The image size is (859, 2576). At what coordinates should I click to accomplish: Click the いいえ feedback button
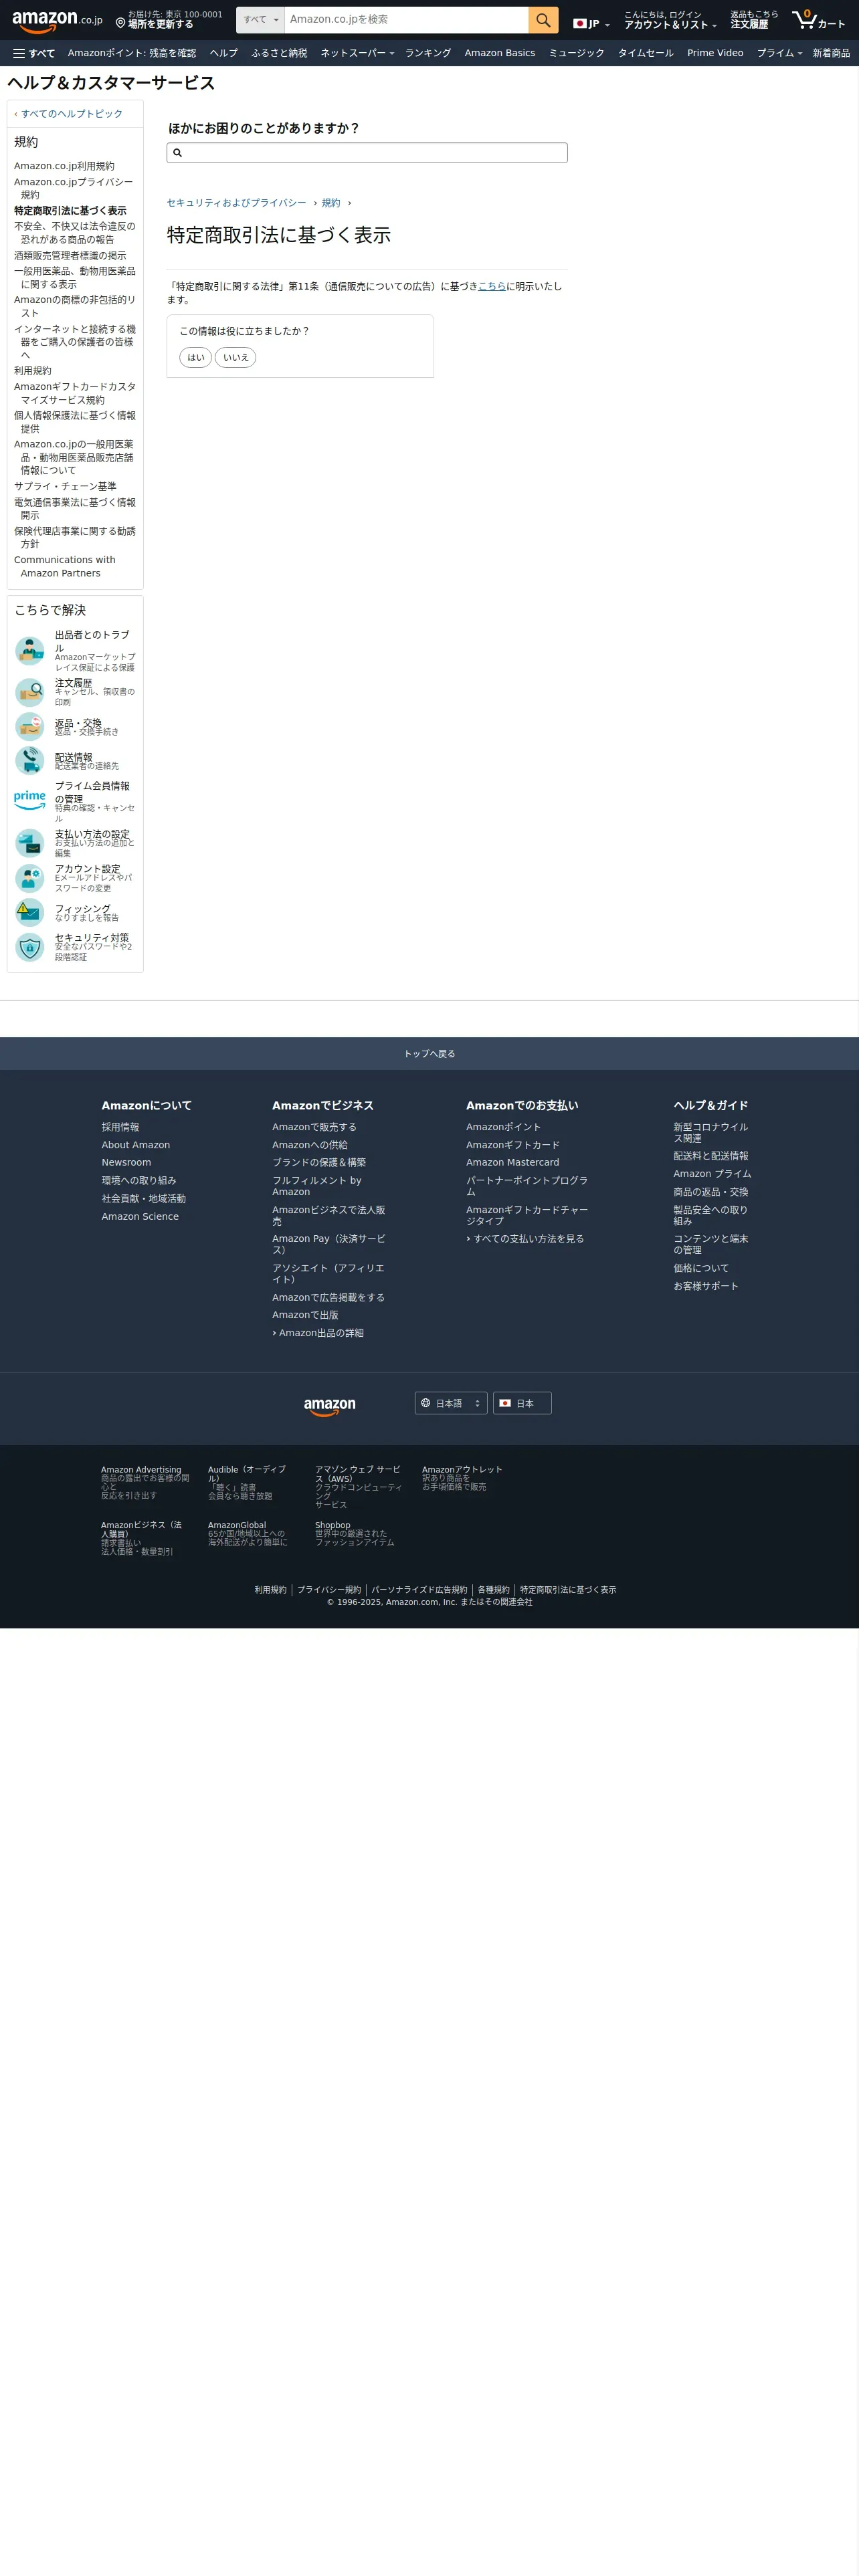pyautogui.click(x=236, y=357)
